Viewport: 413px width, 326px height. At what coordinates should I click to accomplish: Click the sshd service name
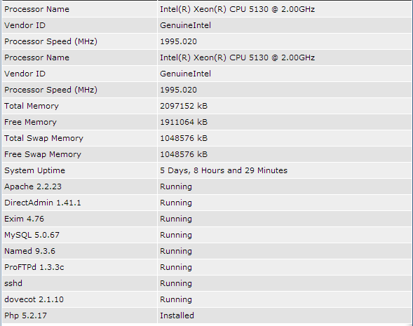tap(13, 283)
